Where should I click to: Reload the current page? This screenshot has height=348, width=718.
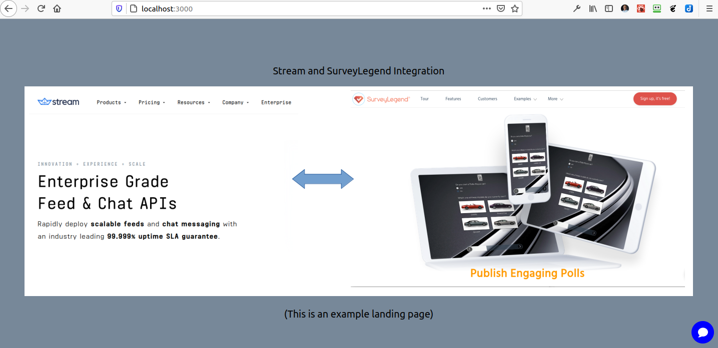tap(42, 8)
